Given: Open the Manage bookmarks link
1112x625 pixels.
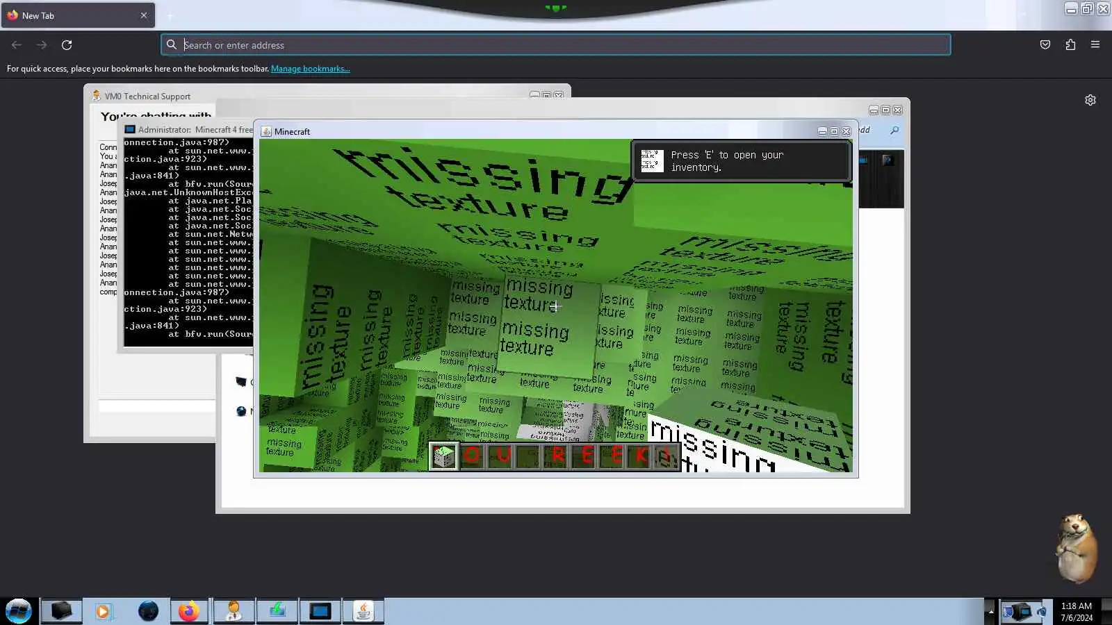Looking at the screenshot, I should tap(310, 69).
